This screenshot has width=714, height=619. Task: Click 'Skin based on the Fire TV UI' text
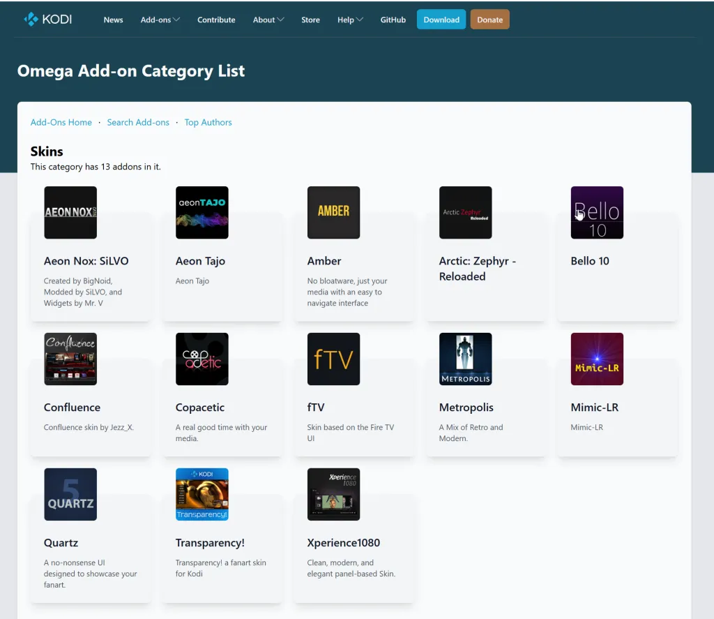(351, 433)
